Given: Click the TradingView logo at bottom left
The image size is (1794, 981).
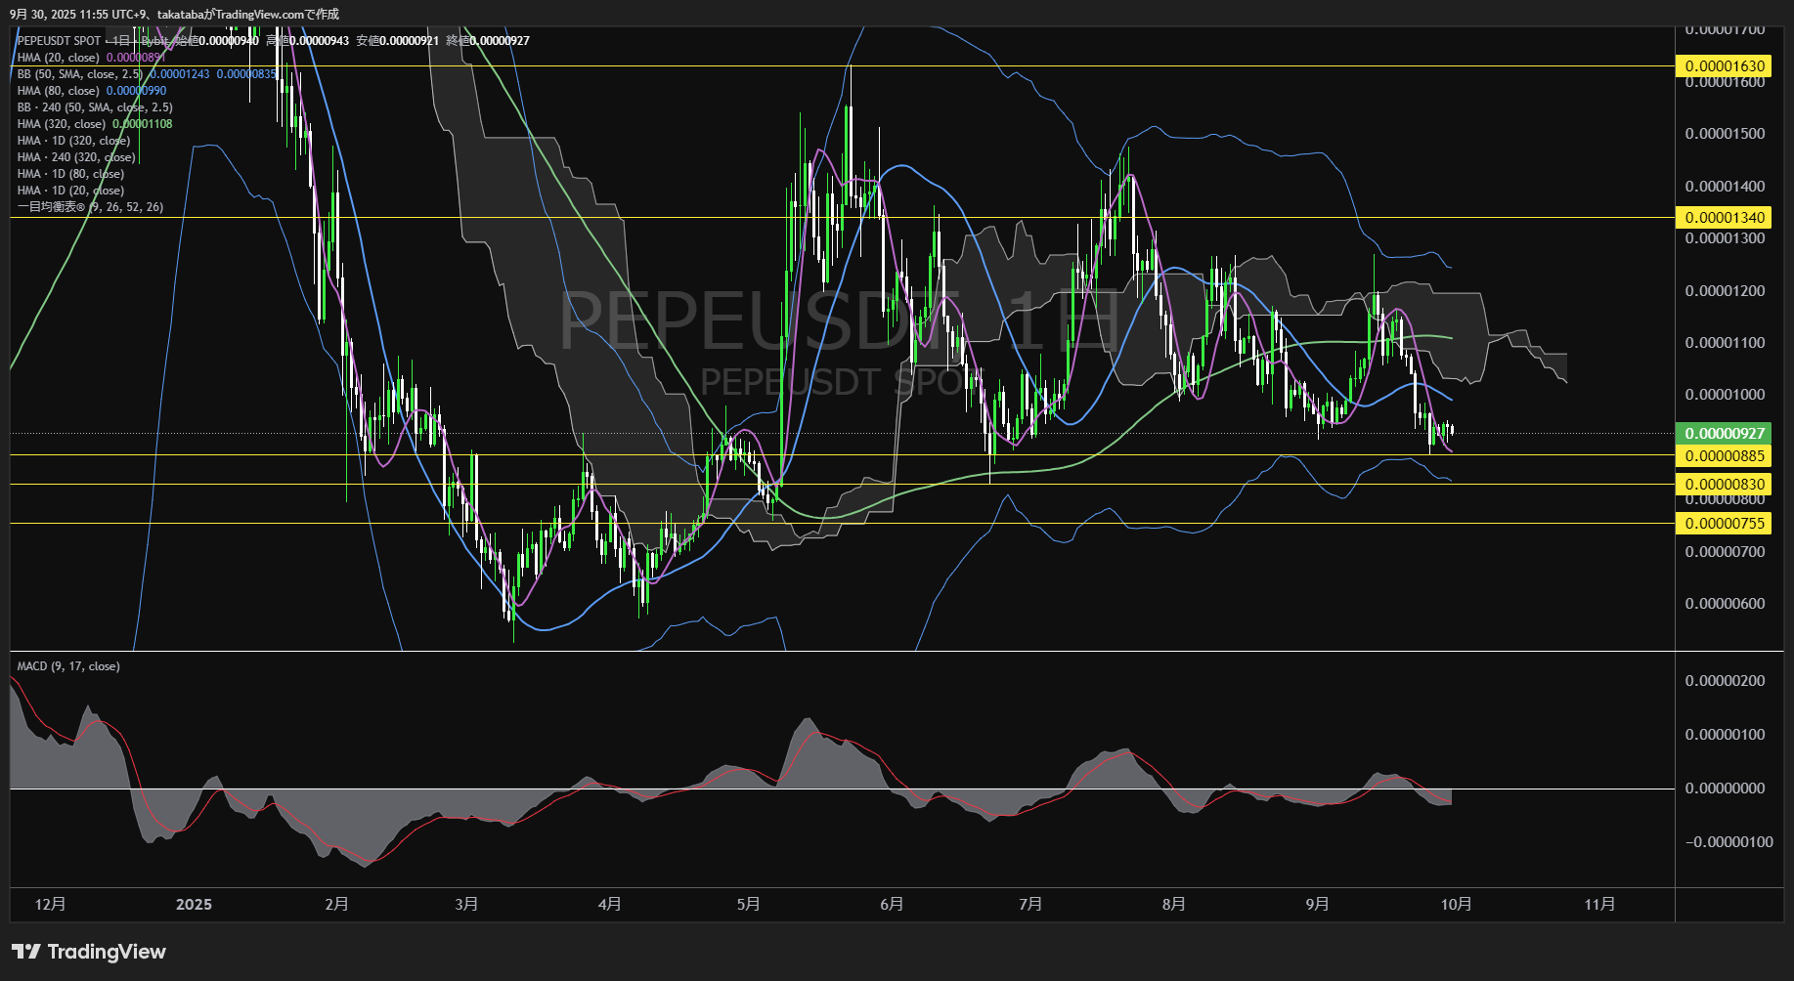Looking at the screenshot, I should click(x=89, y=952).
